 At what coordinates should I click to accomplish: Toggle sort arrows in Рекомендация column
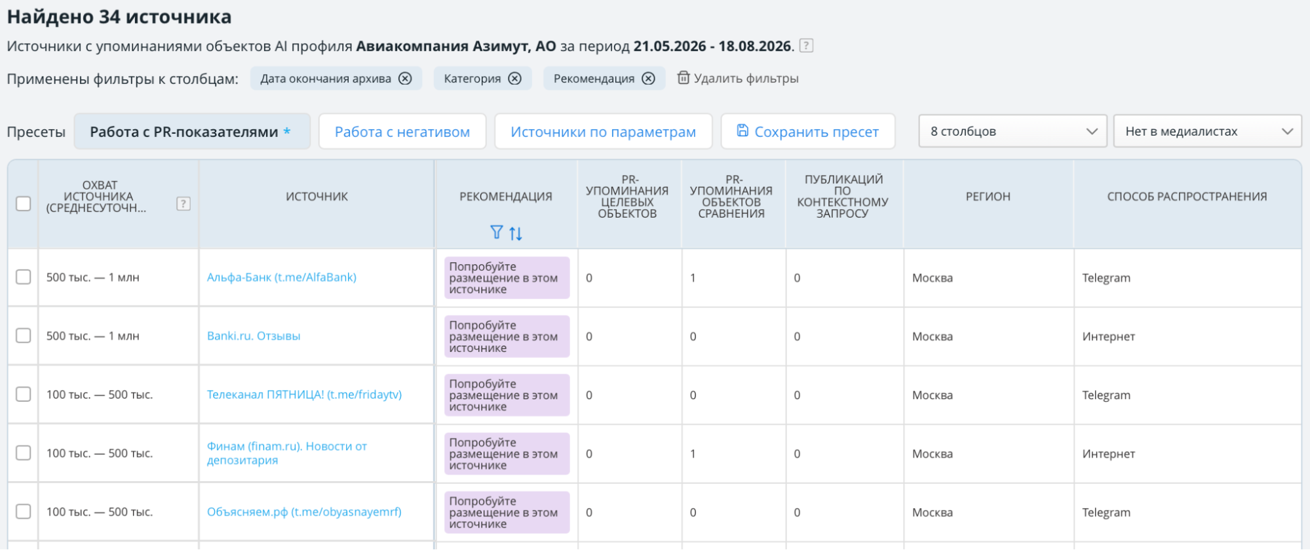point(516,233)
